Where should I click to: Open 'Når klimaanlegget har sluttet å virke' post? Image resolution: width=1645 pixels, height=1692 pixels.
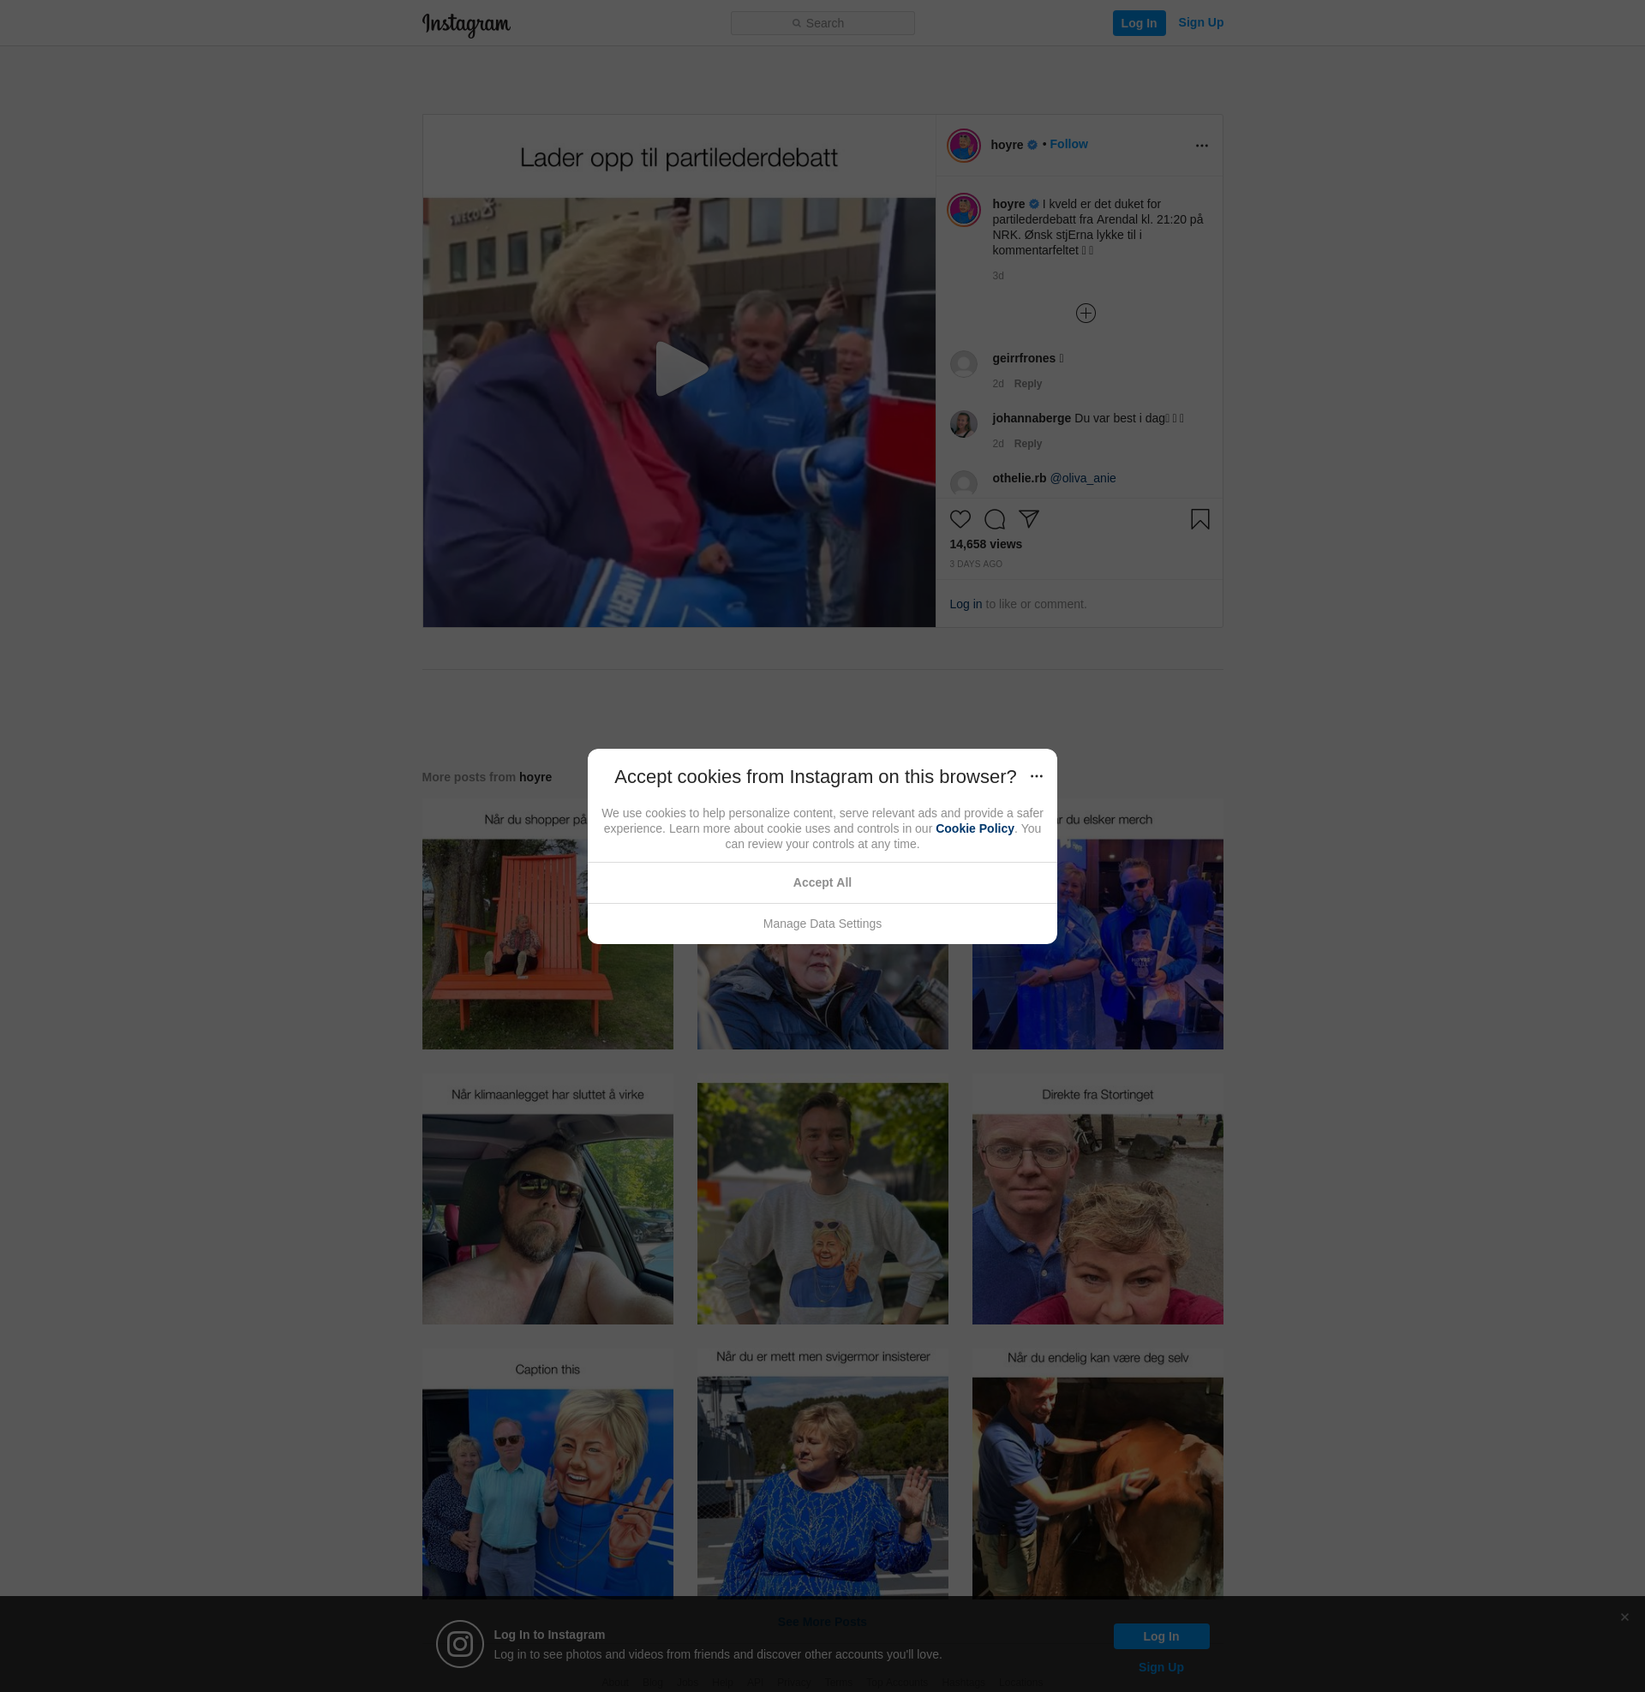tap(547, 1199)
